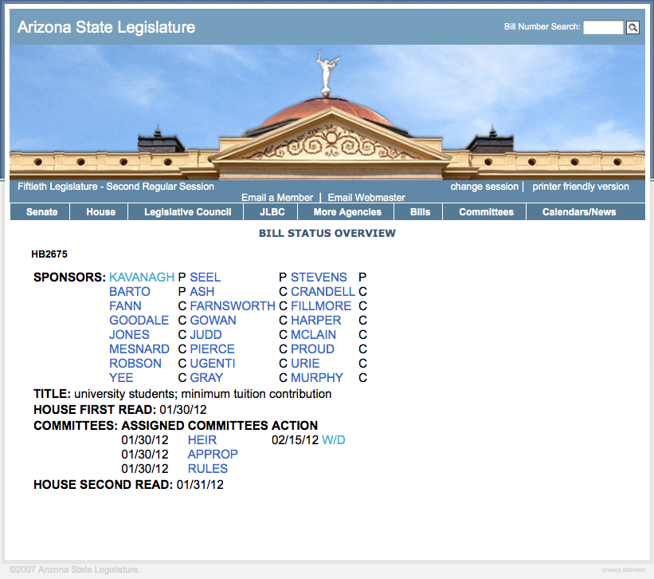Navigate to the Bills tab

420,212
